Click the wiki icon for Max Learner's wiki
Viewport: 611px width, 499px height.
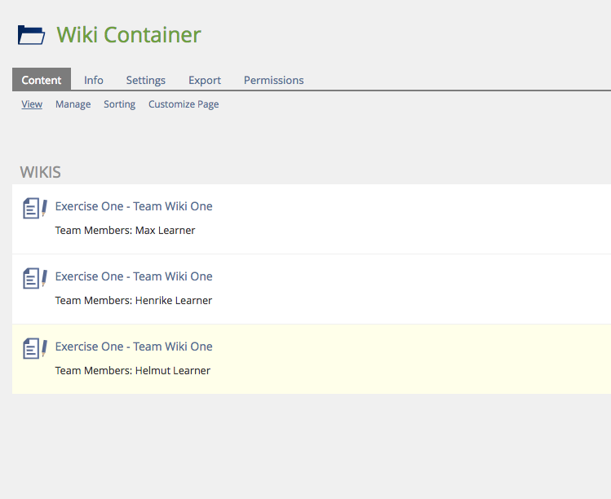click(34, 208)
